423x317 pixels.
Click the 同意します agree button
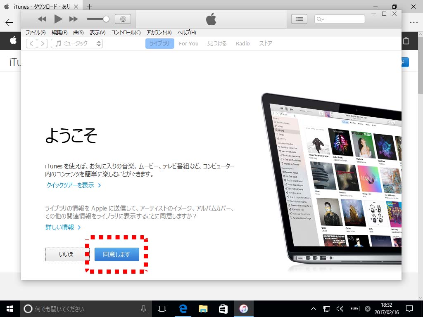tap(117, 254)
